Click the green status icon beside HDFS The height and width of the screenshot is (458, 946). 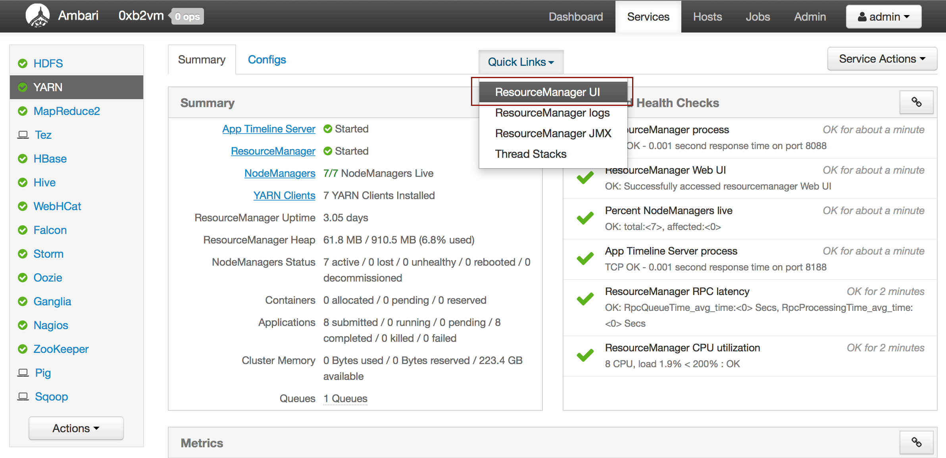(x=23, y=63)
